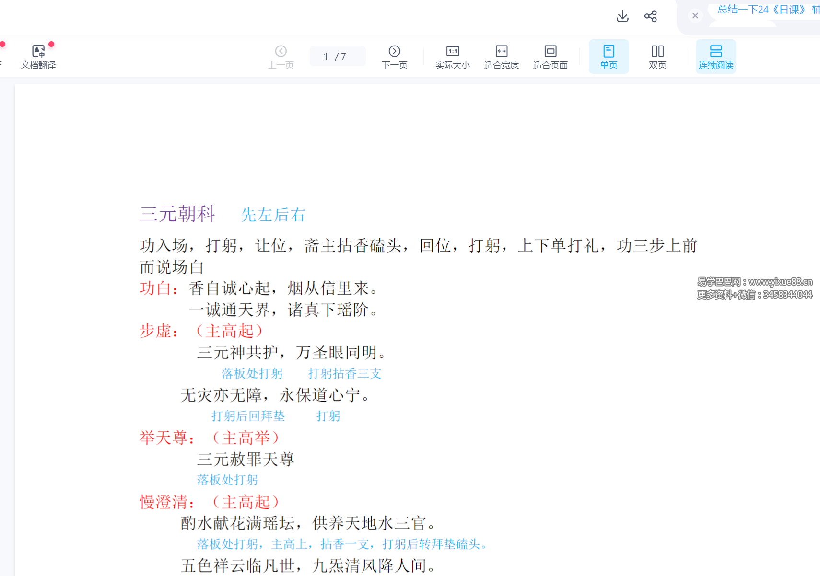Select 适合宽度 fit width view
Viewport: 820px width, 576px height.
point(501,57)
